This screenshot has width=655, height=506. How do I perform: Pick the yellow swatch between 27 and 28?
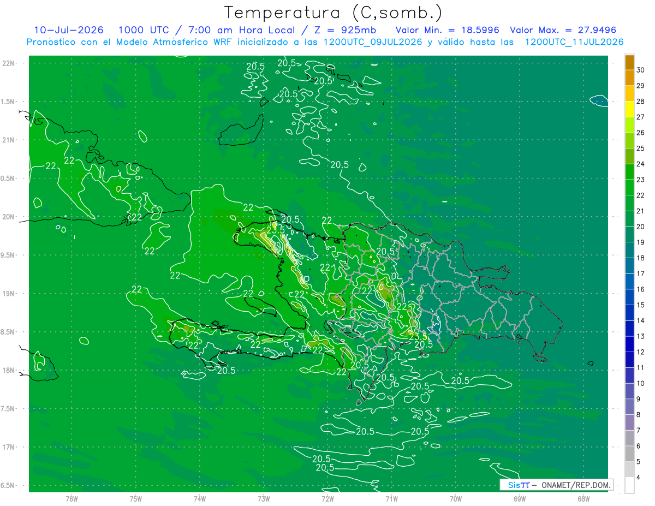629,109
